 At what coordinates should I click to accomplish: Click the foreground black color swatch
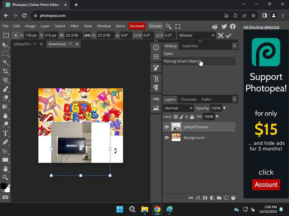pyautogui.click(x=3, y=186)
